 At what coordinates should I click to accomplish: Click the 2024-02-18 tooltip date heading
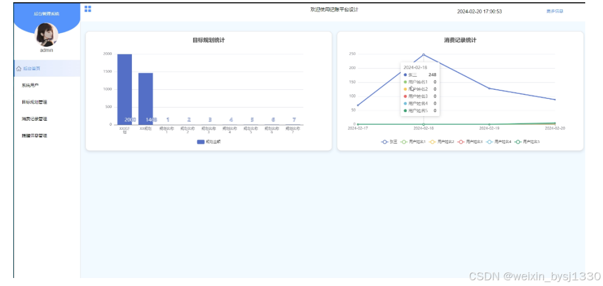416,67
